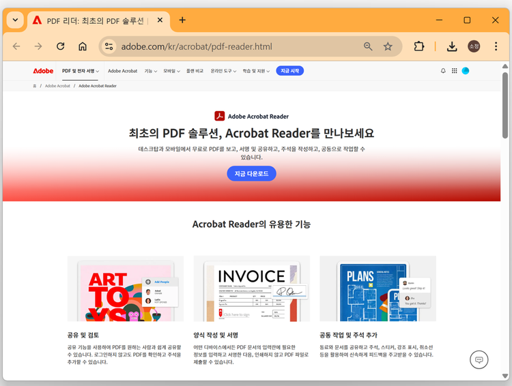The width and height of the screenshot is (512, 386).
Task: Open the Adobe Acrobat nav link
Action: [x=122, y=71]
